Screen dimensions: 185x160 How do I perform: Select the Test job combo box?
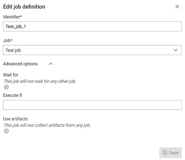[x=92, y=50]
